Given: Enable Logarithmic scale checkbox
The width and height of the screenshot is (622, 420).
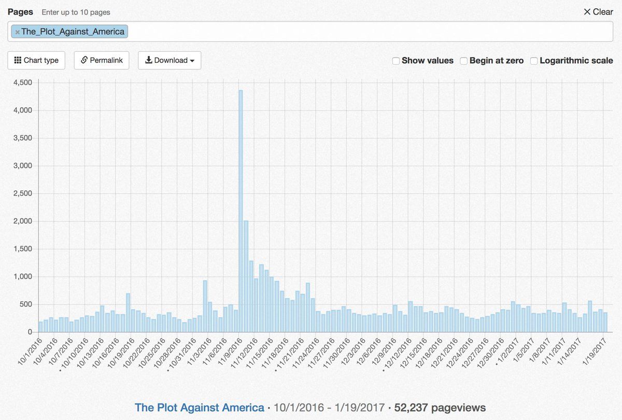Looking at the screenshot, I should click(x=534, y=61).
